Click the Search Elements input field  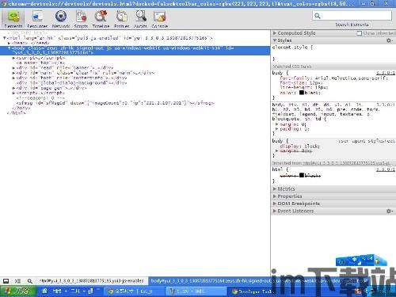[352, 16]
